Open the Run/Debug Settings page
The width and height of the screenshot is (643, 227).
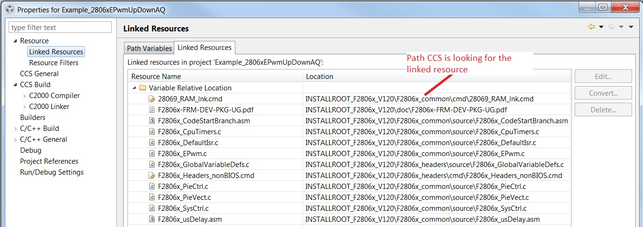tap(52, 172)
